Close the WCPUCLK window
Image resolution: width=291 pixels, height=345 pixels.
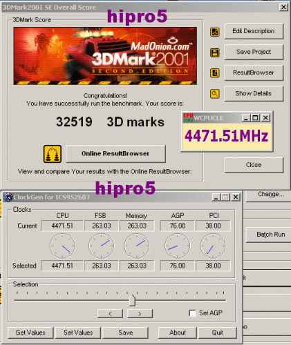coord(265,118)
